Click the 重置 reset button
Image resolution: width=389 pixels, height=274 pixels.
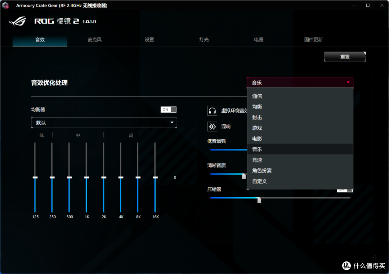(x=345, y=57)
